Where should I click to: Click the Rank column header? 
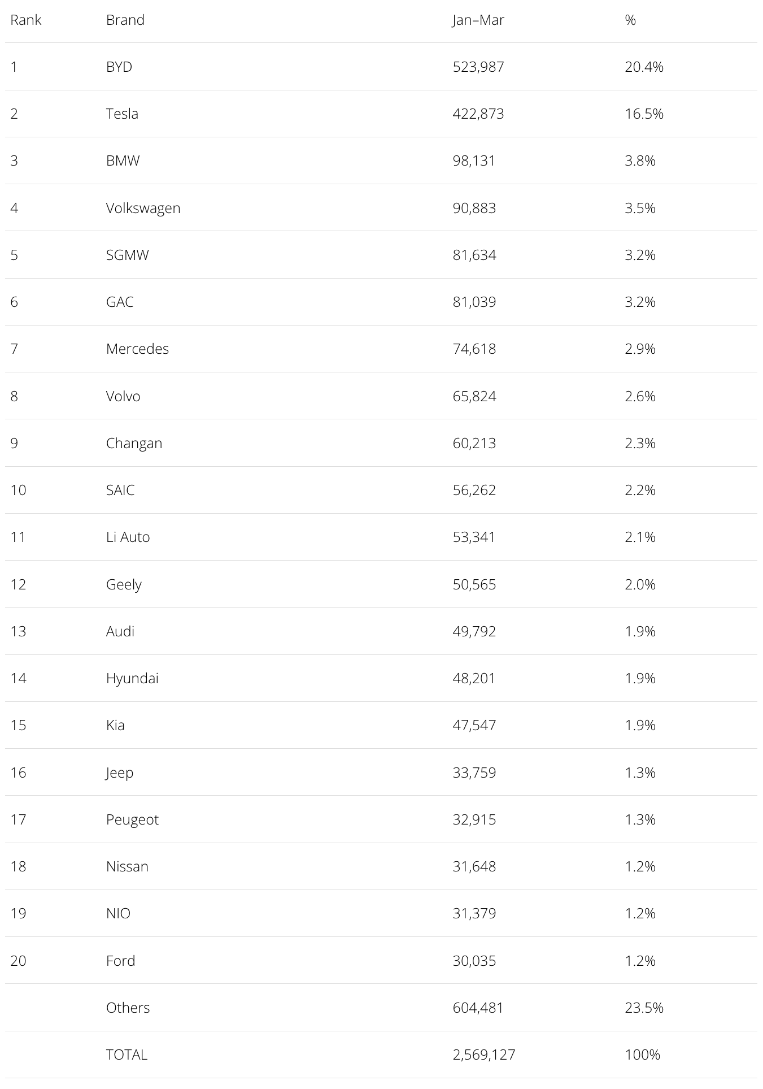coord(26,20)
